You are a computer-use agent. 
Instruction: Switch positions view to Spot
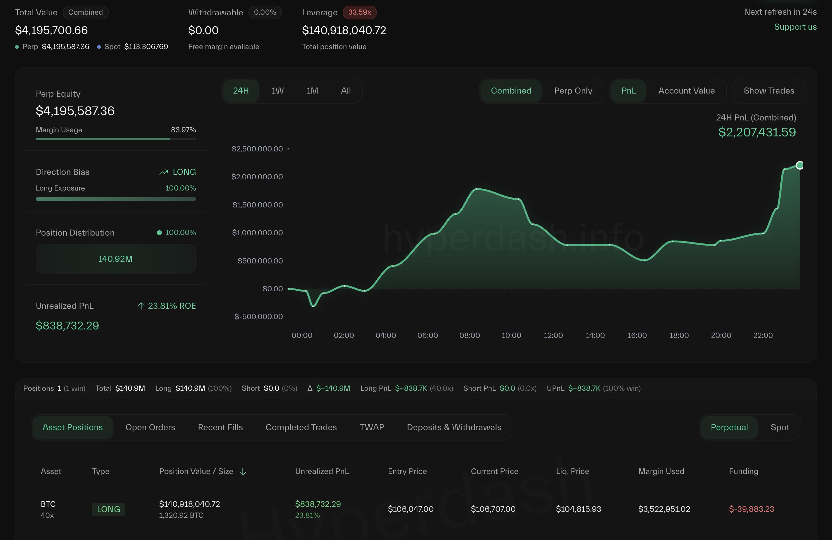coord(780,427)
